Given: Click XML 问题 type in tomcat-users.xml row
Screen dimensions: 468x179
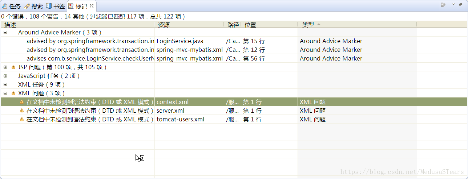Looking at the screenshot, I should (x=312, y=119).
